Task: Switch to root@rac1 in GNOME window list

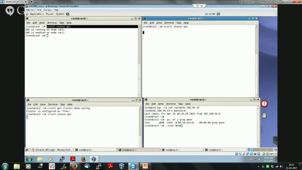Action: pos(139,150)
